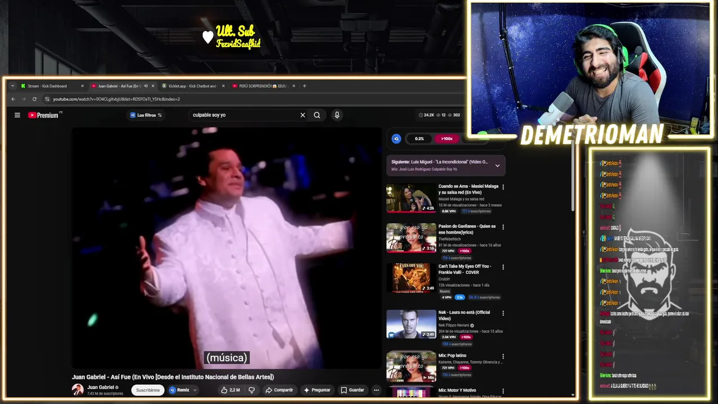Open the 'Mix: Motor Y Motivo' title
This screenshot has height=404, width=718.
(x=457, y=390)
